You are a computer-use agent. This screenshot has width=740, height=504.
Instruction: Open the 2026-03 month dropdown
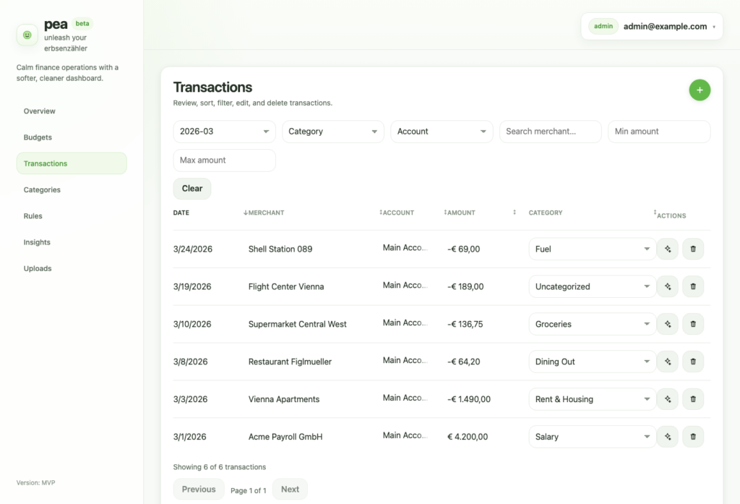(224, 132)
